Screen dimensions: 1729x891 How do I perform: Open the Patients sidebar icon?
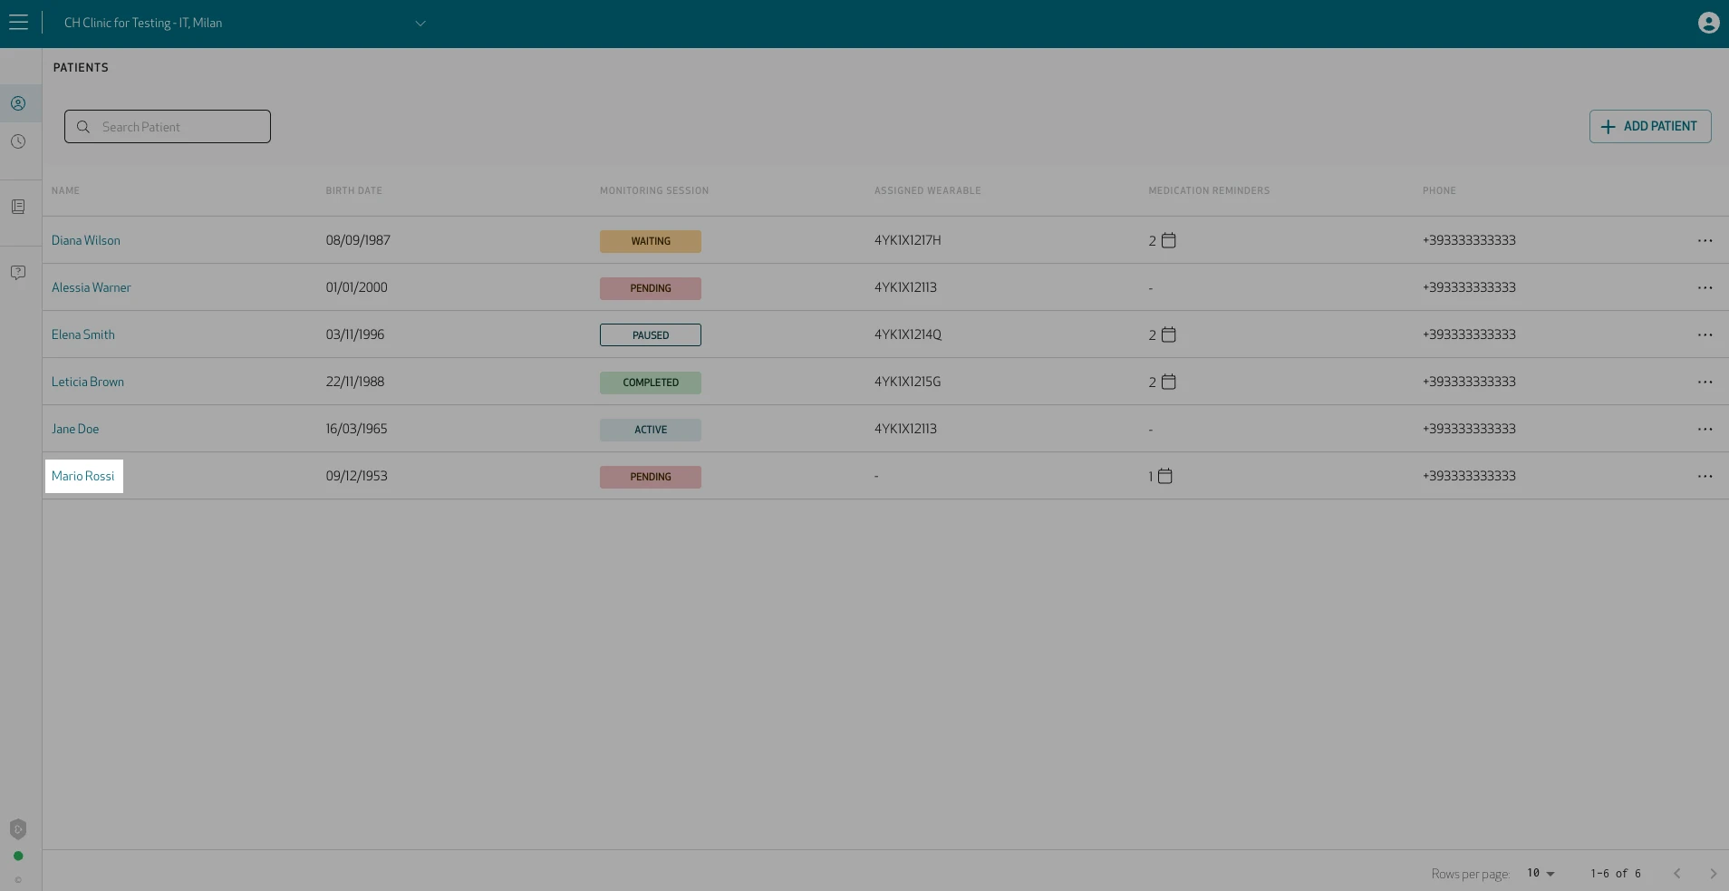pos(18,103)
